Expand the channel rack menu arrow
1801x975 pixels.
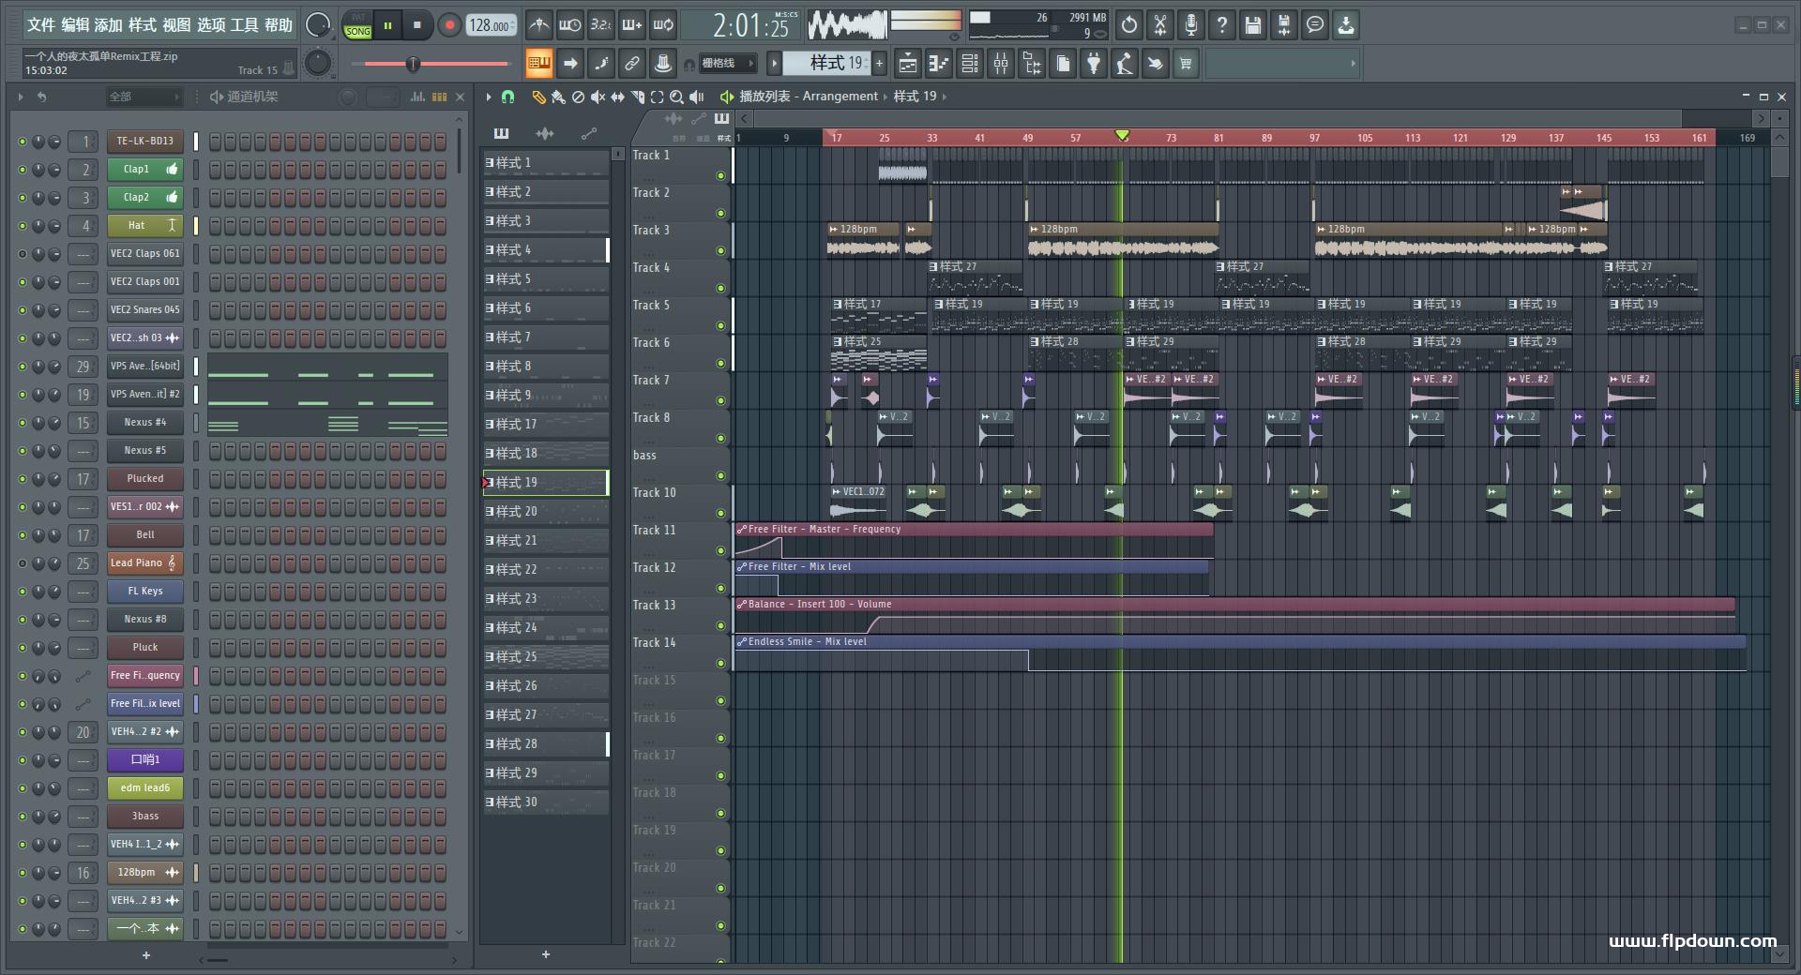[21, 97]
